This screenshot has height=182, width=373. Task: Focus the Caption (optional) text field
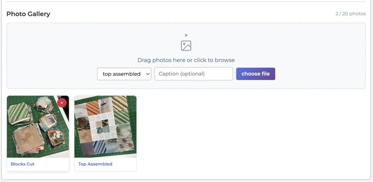[x=193, y=74]
